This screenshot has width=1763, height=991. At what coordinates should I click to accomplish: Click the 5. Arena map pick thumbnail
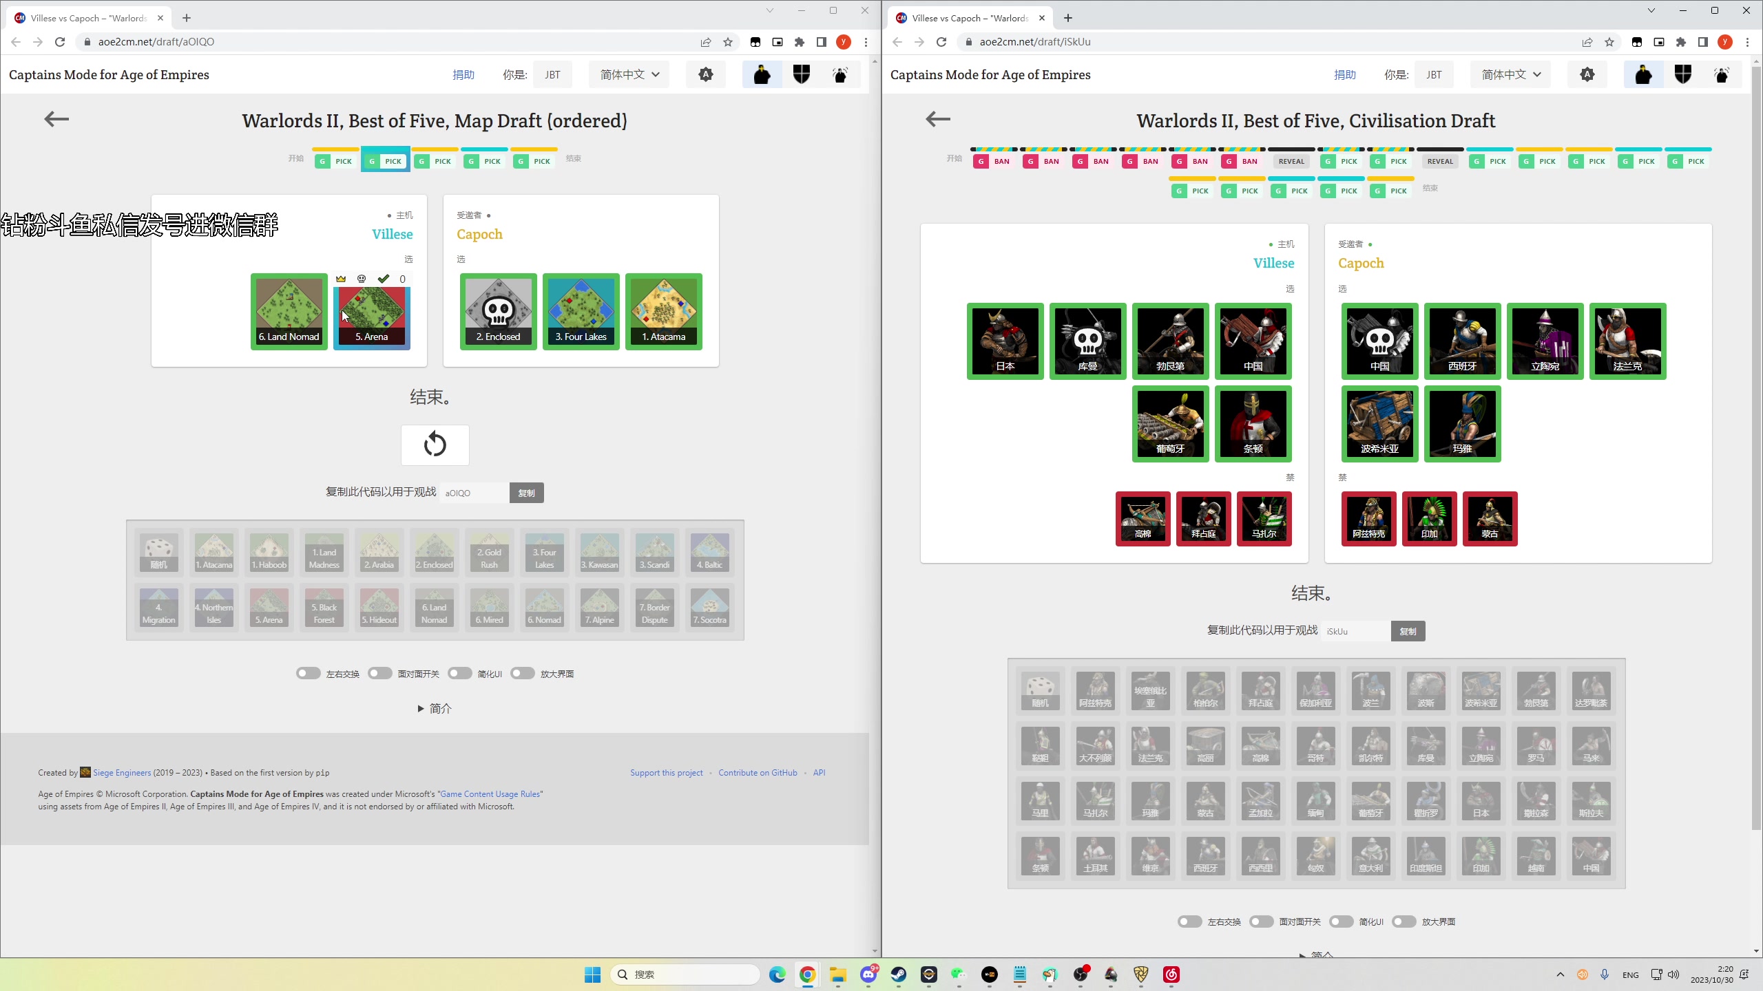coord(372,312)
